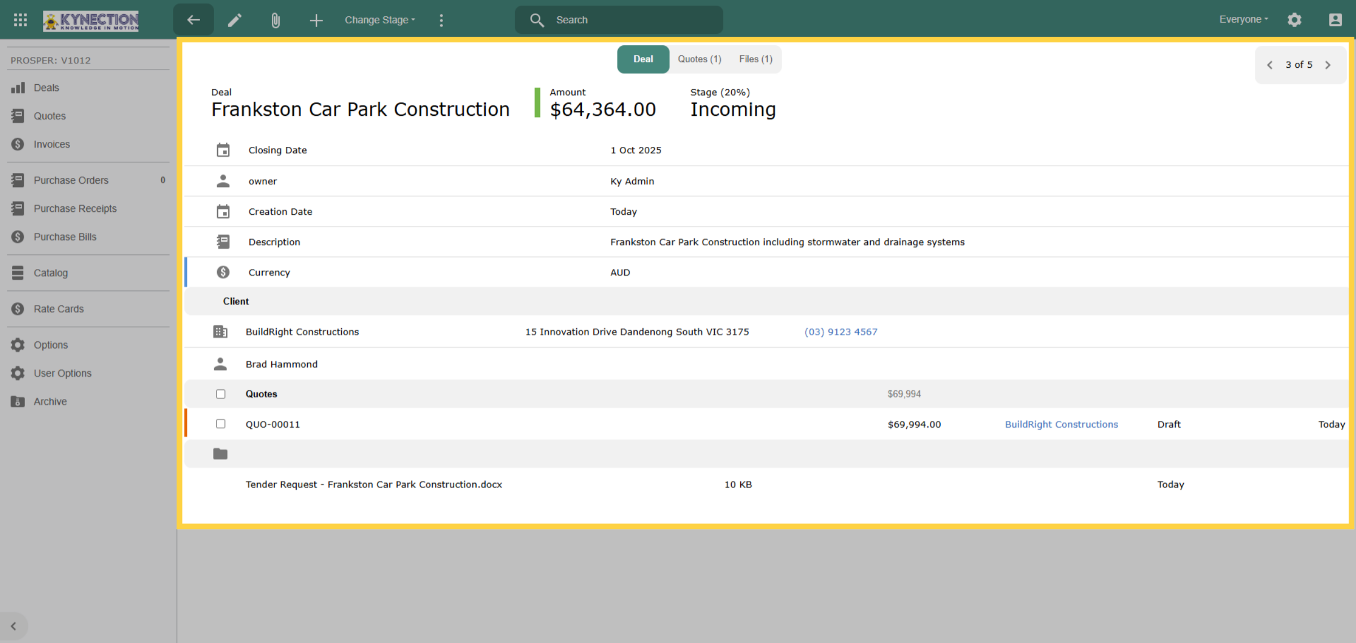Click the (03) 9123 4567 phone link
This screenshot has width=1356, height=643.
[x=841, y=332]
